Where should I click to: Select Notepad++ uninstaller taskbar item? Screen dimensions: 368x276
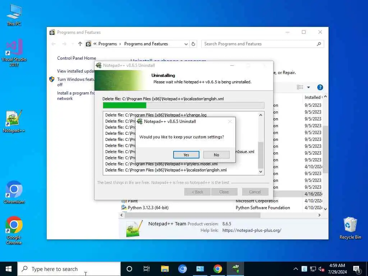point(235,269)
